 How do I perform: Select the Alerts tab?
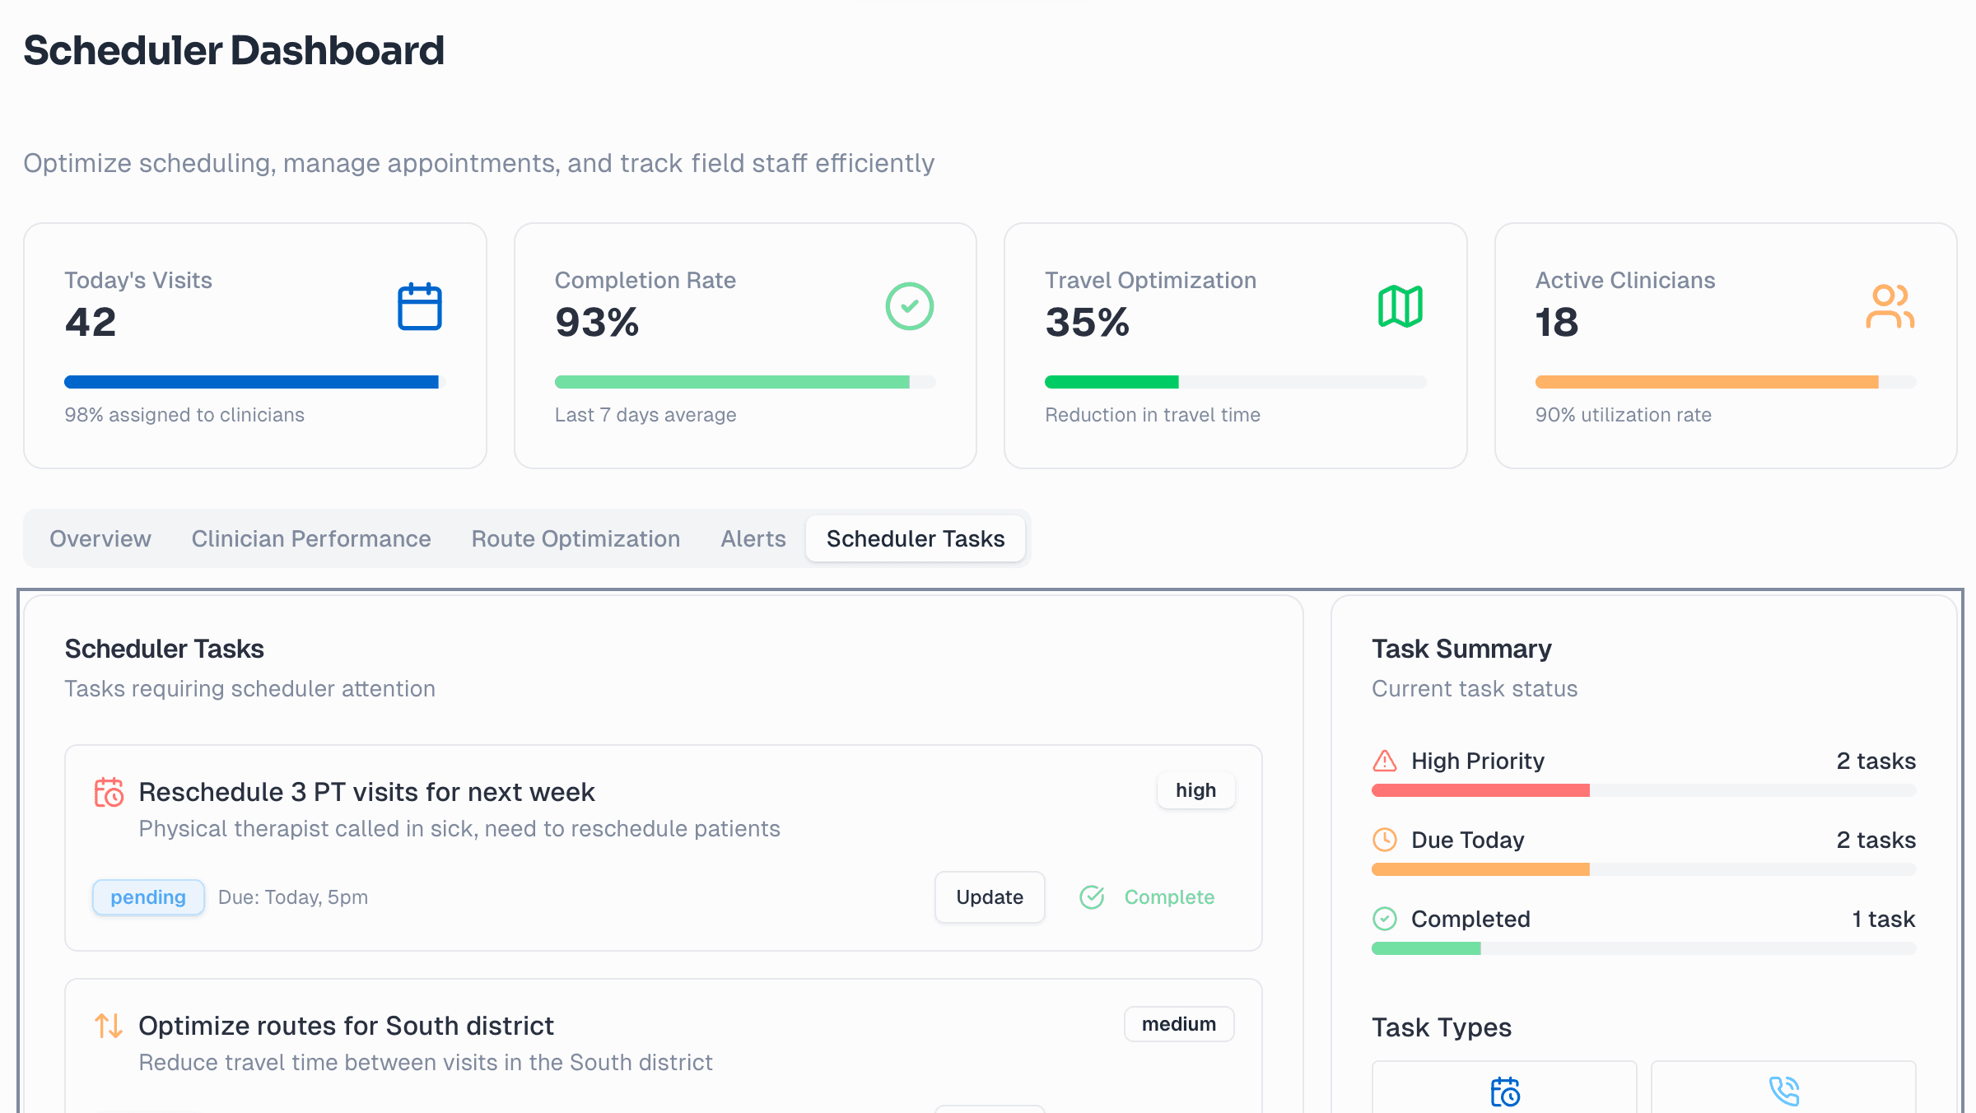coord(753,538)
